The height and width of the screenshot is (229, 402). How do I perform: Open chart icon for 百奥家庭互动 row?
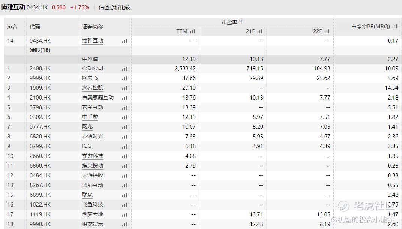click(x=124, y=98)
